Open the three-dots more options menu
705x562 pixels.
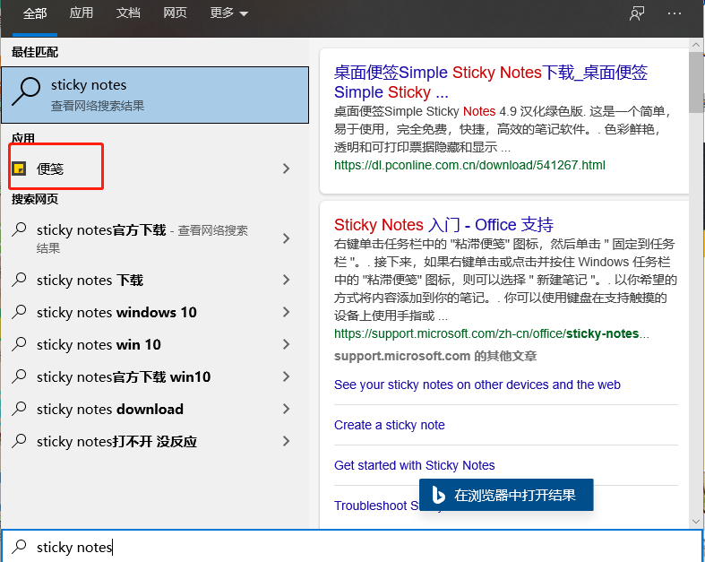coord(675,13)
